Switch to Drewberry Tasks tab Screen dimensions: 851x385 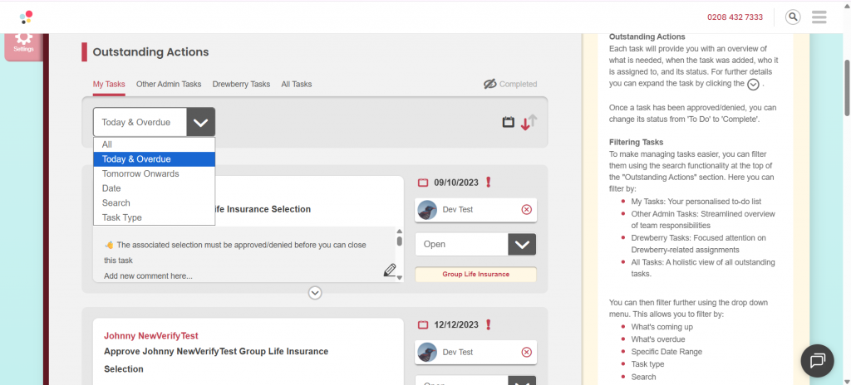[241, 84]
